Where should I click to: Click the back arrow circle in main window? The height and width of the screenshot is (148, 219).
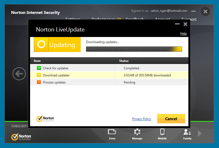pos(19,74)
